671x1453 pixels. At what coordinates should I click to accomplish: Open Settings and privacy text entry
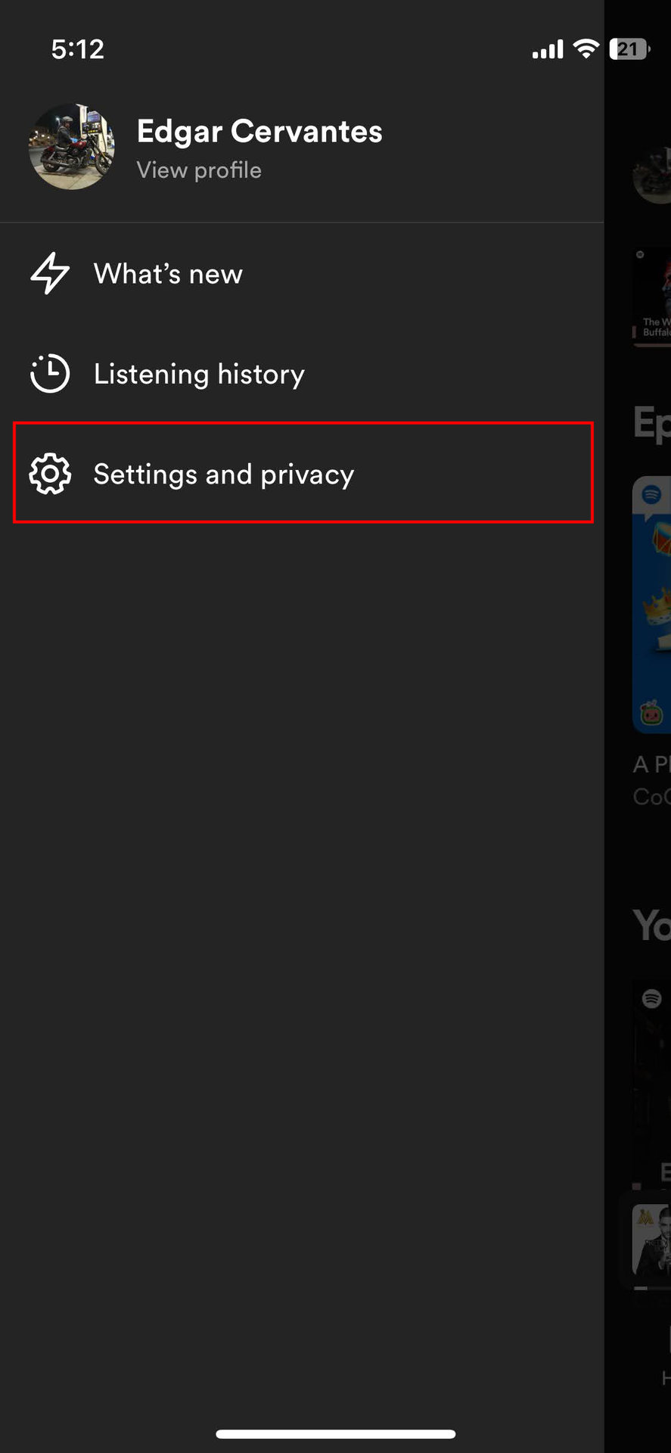[x=223, y=474]
